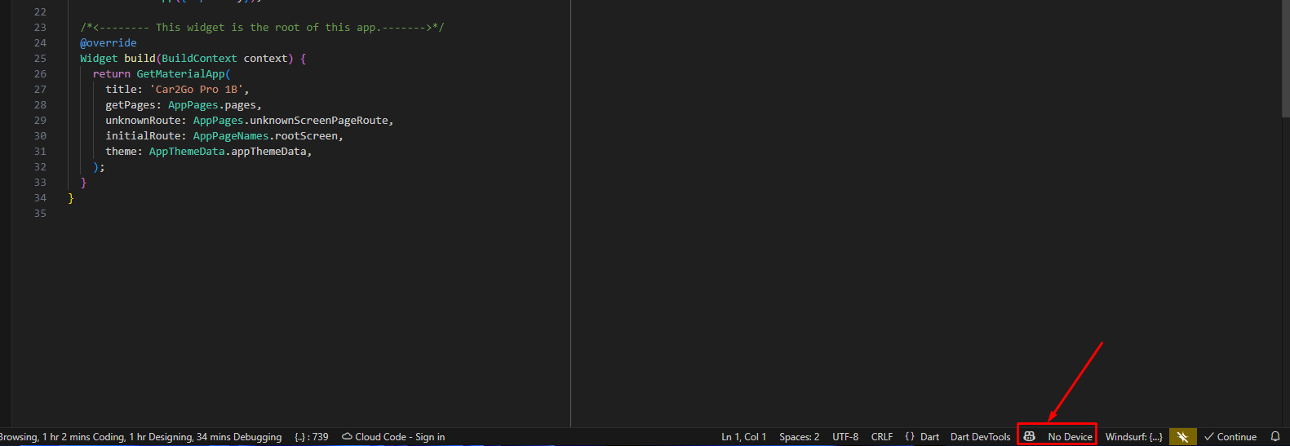Click Cloud Code - Sign in
This screenshot has height=446, width=1290.
click(x=393, y=437)
